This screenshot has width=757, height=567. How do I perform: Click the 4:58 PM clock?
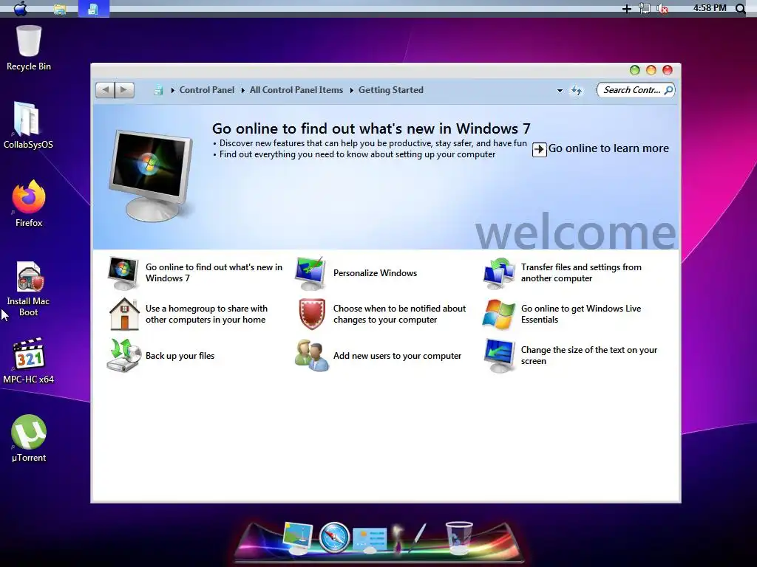coord(709,7)
